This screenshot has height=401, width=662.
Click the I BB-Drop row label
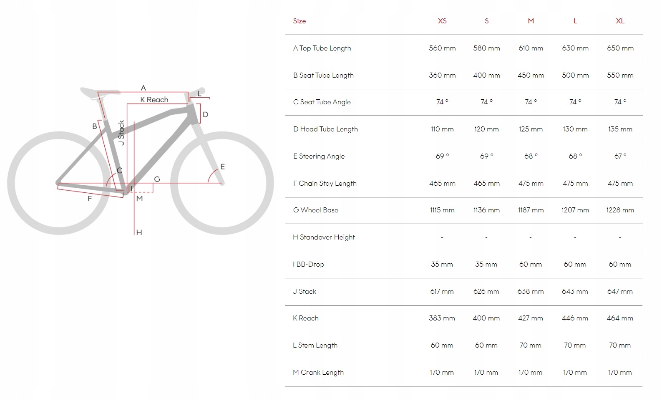click(x=308, y=264)
